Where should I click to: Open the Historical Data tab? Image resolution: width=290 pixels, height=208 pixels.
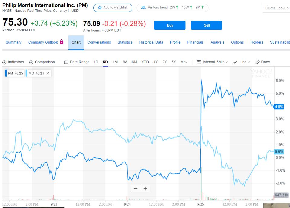[151, 42]
